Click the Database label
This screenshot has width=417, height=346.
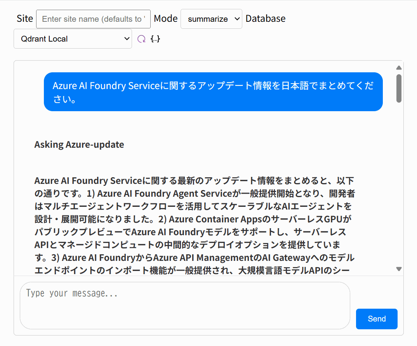pyautogui.click(x=266, y=19)
